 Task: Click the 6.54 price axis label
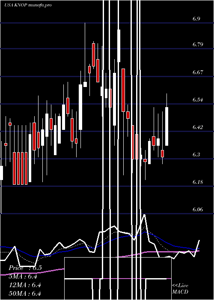(x=198, y=100)
